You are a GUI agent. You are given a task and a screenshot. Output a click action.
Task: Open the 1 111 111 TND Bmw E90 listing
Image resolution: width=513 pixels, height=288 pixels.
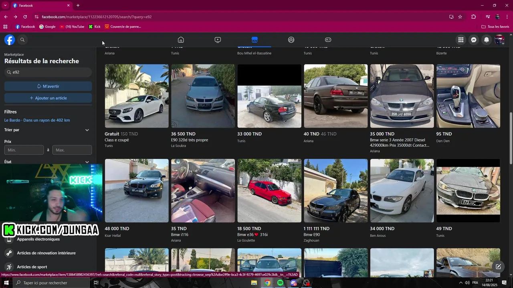pos(336,191)
